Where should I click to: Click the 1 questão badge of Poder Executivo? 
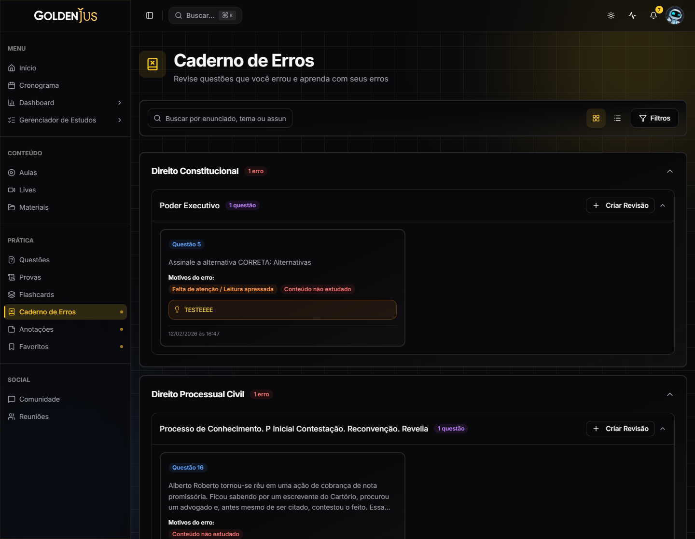pos(242,205)
